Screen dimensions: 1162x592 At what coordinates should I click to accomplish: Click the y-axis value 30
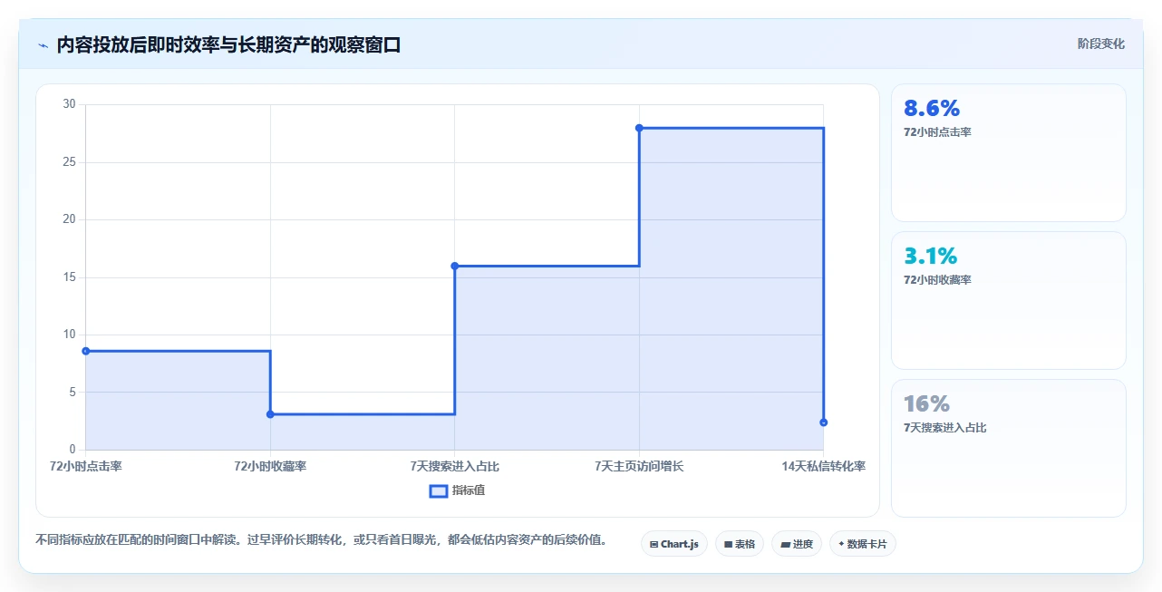(x=70, y=104)
